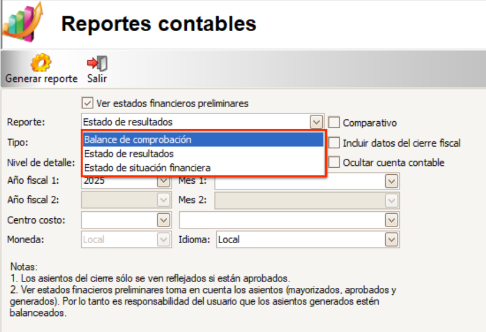Viewport: 486px width, 332px height.
Task: Uncheck Ver estados financieros preliminares
Action: pyautogui.click(x=87, y=103)
